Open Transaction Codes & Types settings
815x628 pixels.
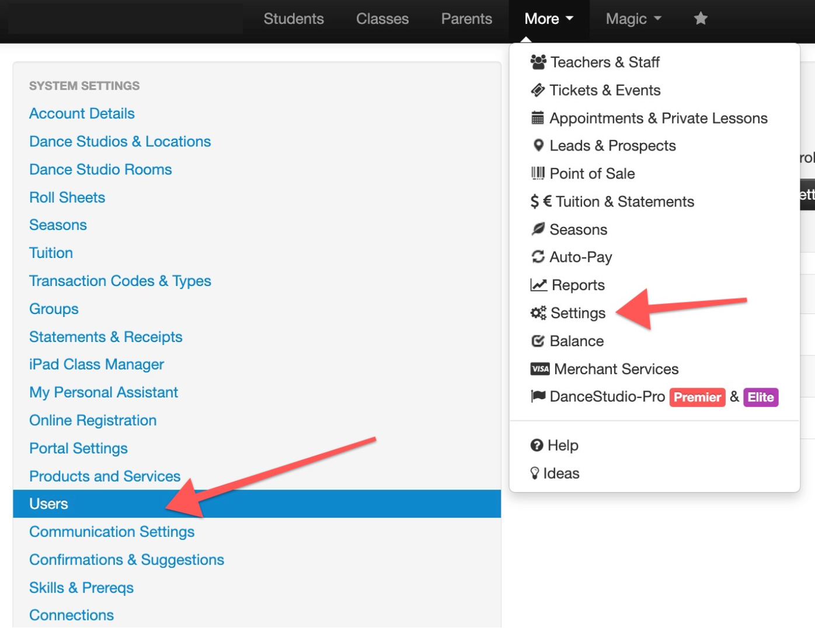coord(120,281)
